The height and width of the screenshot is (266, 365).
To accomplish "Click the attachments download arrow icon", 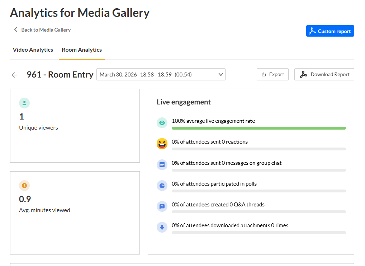I will [162, 227].
